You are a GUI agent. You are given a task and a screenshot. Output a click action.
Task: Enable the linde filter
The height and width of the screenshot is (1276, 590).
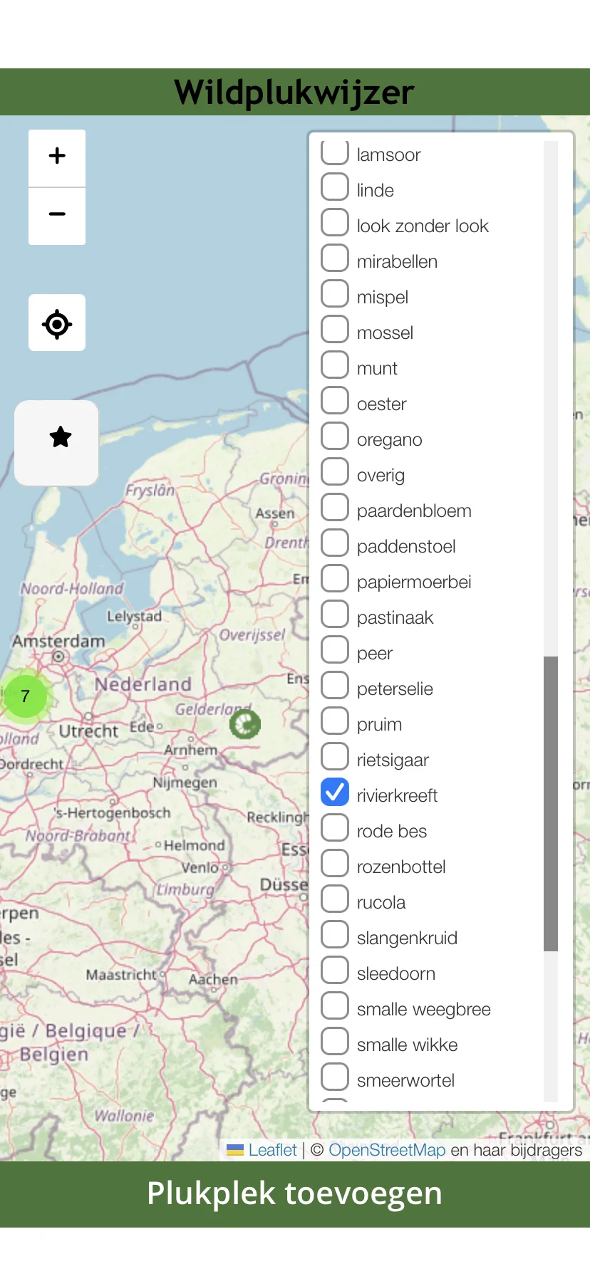point(335,187)
